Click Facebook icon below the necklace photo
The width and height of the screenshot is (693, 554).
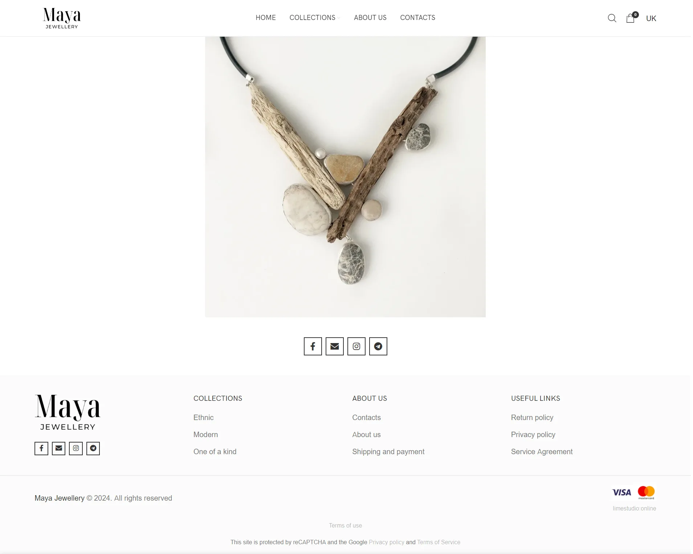(313, 346)
